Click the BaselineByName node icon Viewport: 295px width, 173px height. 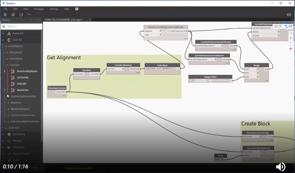13,71
